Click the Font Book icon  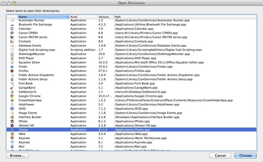point(12,84)
